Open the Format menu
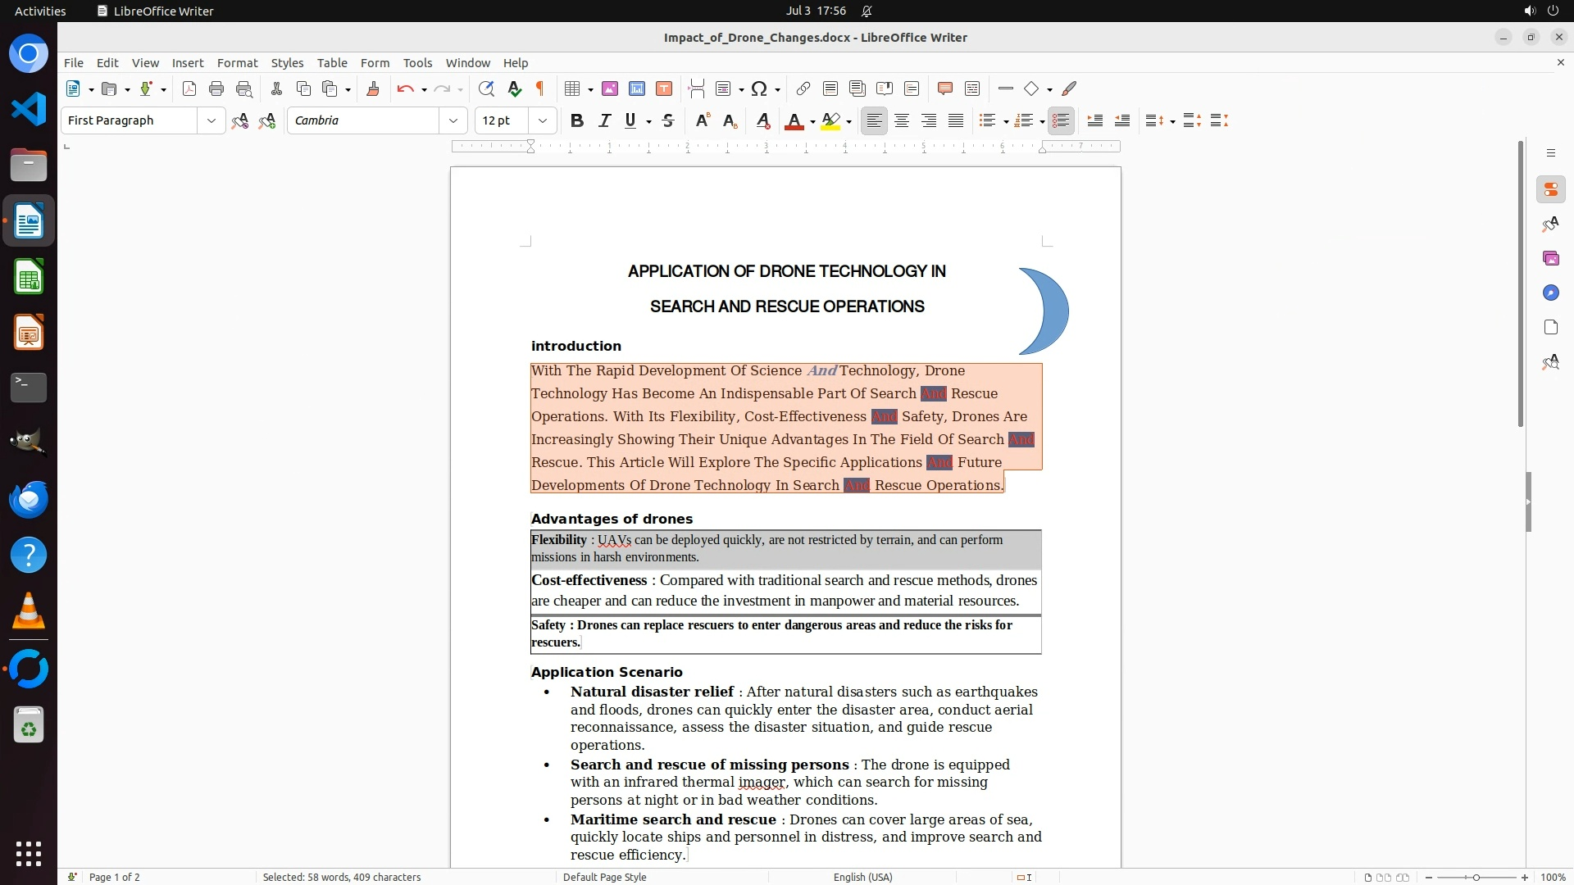The height and width of the screenshot is (885, 1574). click(x=237, y=62)
